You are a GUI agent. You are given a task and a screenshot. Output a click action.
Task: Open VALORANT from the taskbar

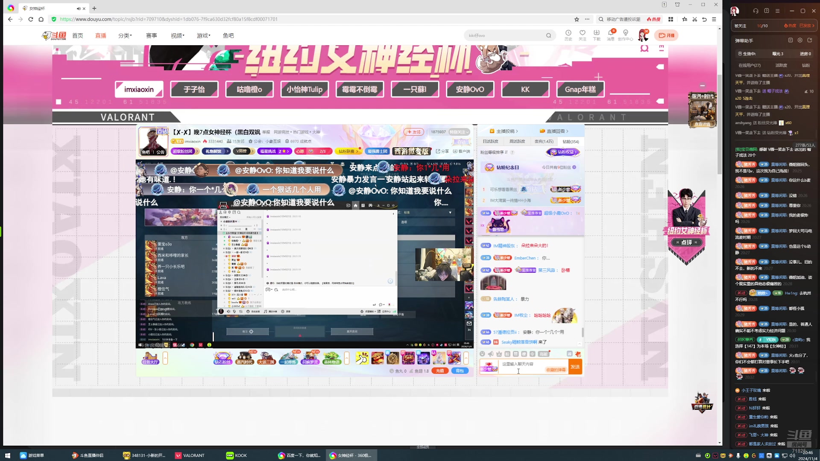pos(190,455)
